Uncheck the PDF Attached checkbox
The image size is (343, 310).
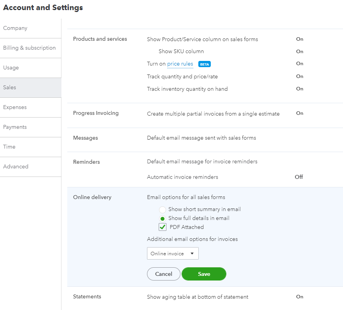click(x=163, y=227)
